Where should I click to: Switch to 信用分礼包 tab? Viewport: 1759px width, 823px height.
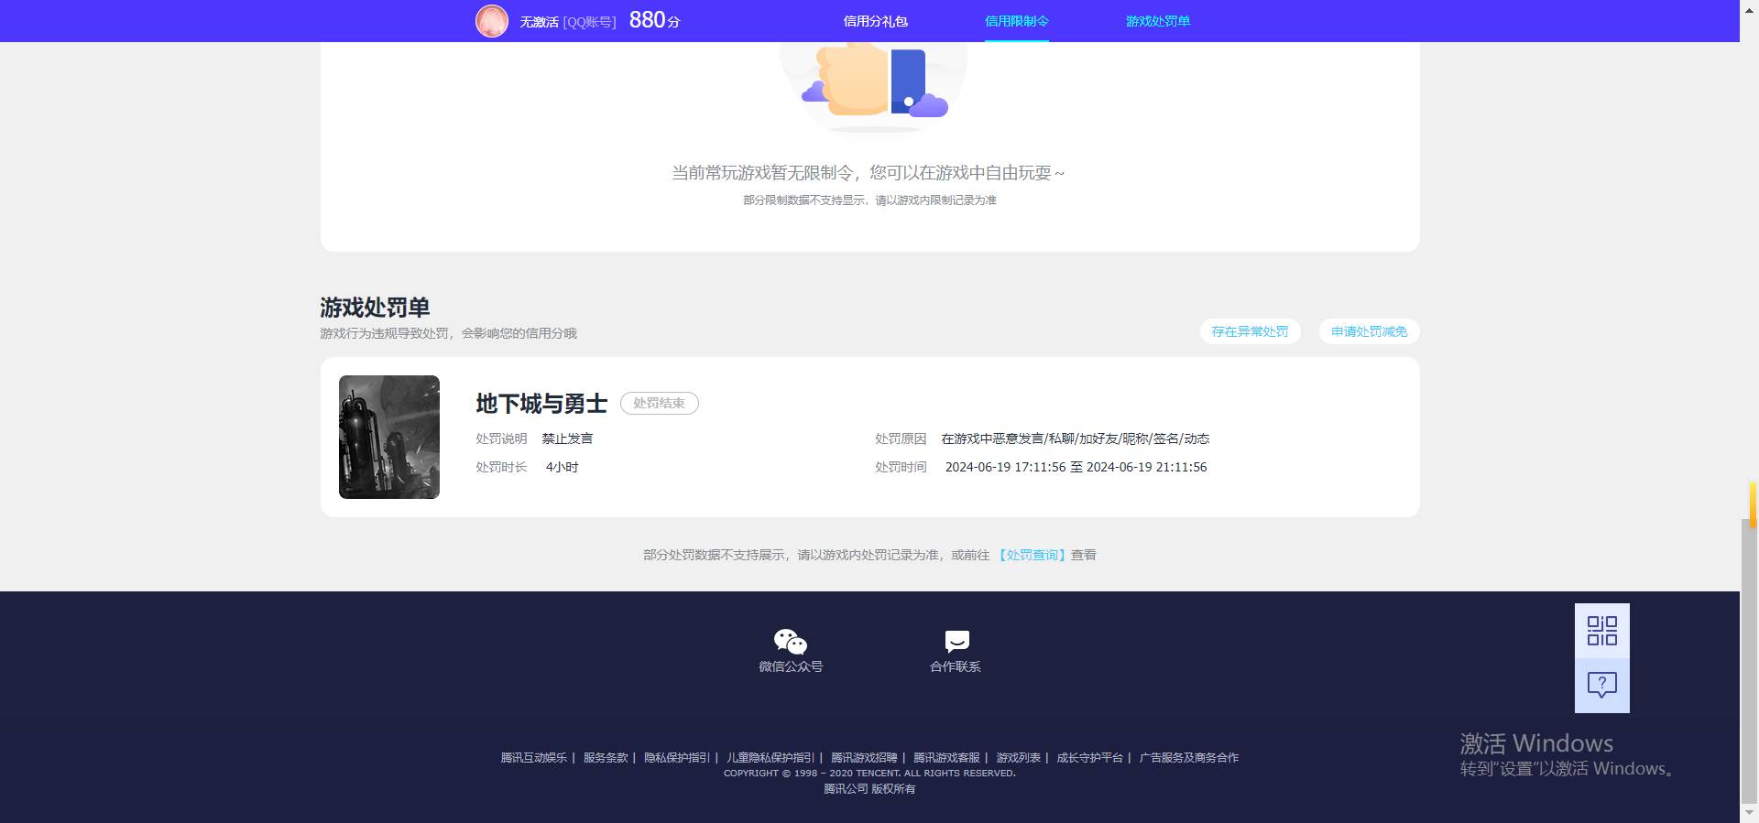click(875, 21)
